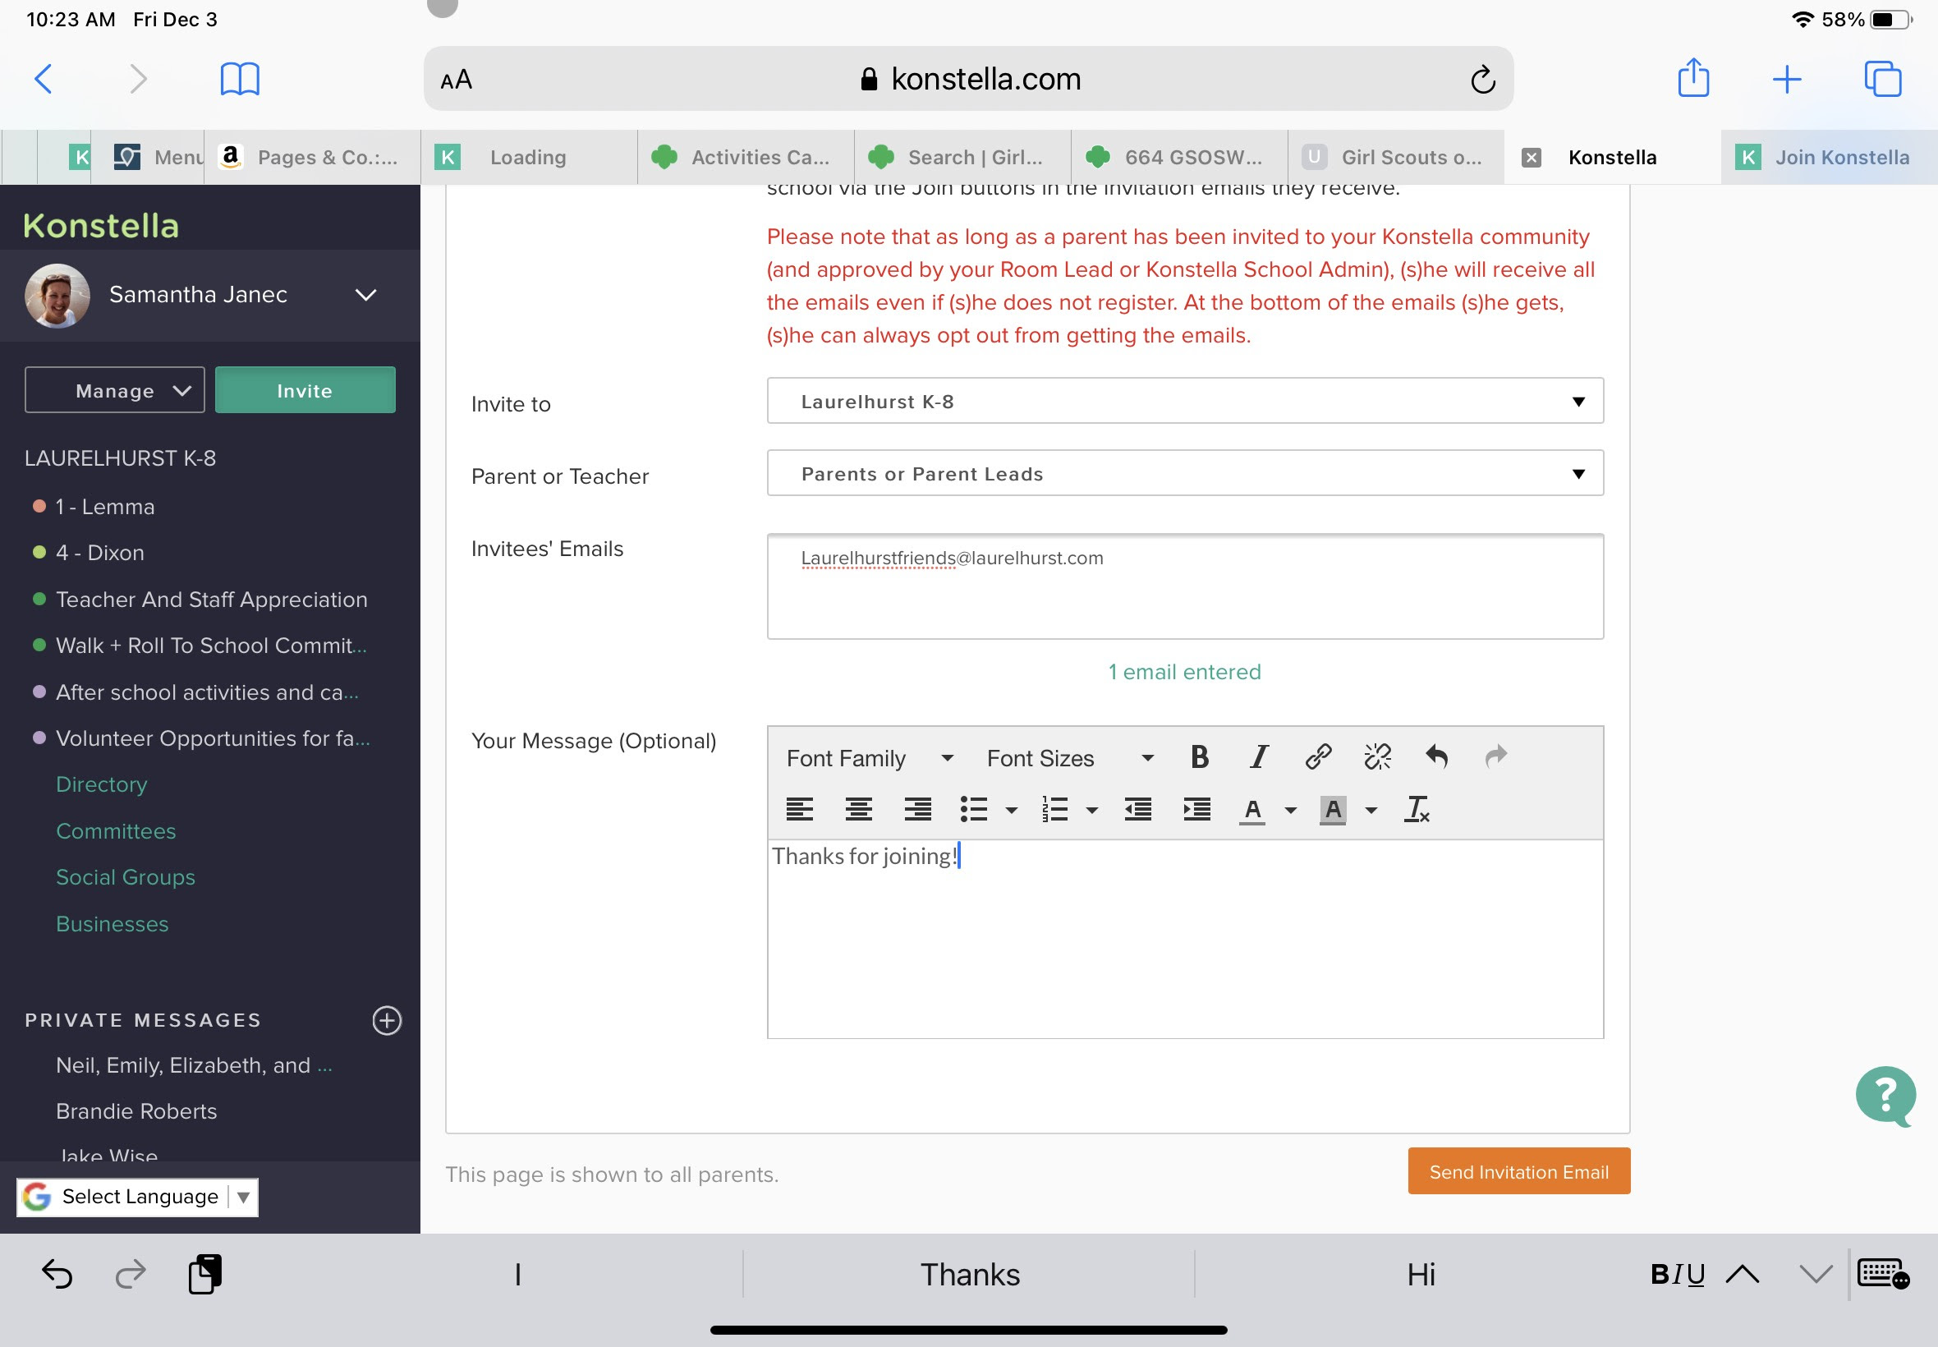Tap keyboard bar paste clipboard icon
This screenshot has height=1347, width=1938.
[205, 1275]
